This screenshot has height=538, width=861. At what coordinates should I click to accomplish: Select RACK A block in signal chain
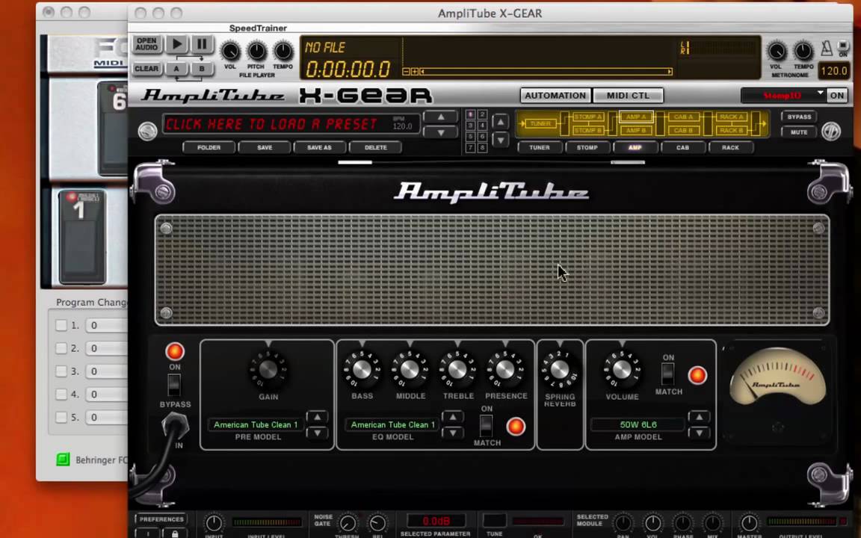(x=731, y=117)
